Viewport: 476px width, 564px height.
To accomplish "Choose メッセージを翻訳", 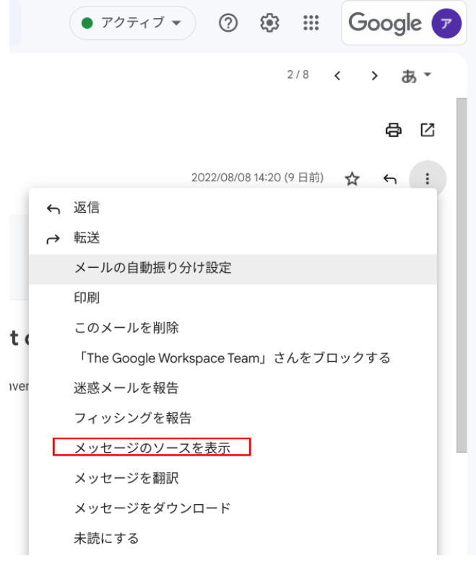I will click(x=233, y=478).
